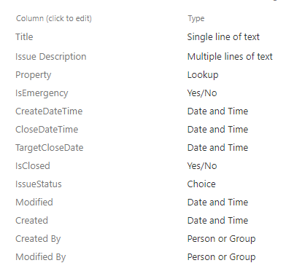This screenshot has height=271, width=286.
Task: Click the Lookup type for Property
Action: pyautogui.click(x=203, y=75)
